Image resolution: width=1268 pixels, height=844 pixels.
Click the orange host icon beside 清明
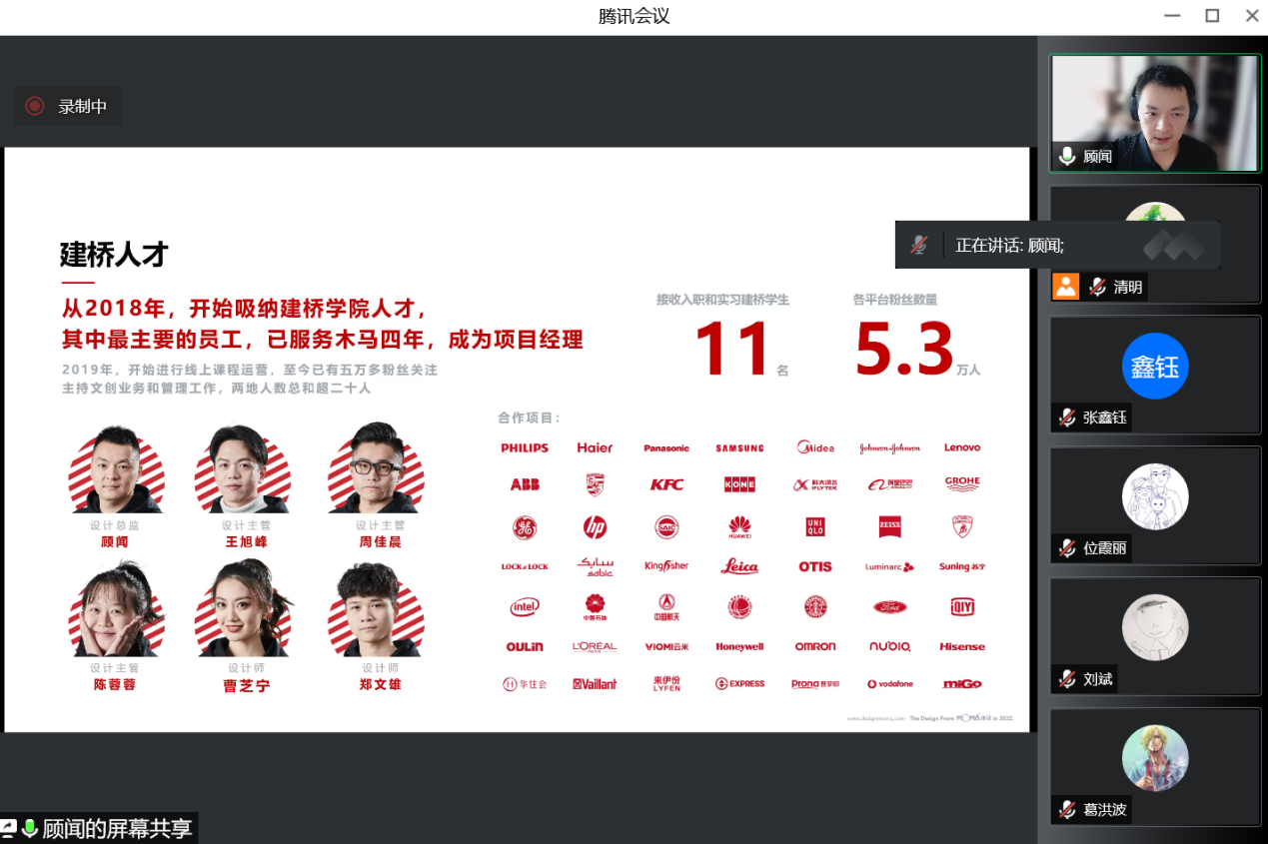(x=1066, y=287)
